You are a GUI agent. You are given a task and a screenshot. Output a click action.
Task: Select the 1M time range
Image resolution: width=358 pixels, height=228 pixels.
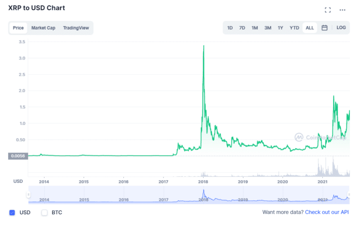pyautogui.click(x=254, y=28)
